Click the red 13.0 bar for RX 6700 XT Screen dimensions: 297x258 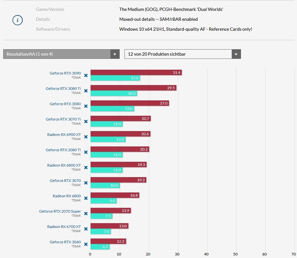(109, 226)
